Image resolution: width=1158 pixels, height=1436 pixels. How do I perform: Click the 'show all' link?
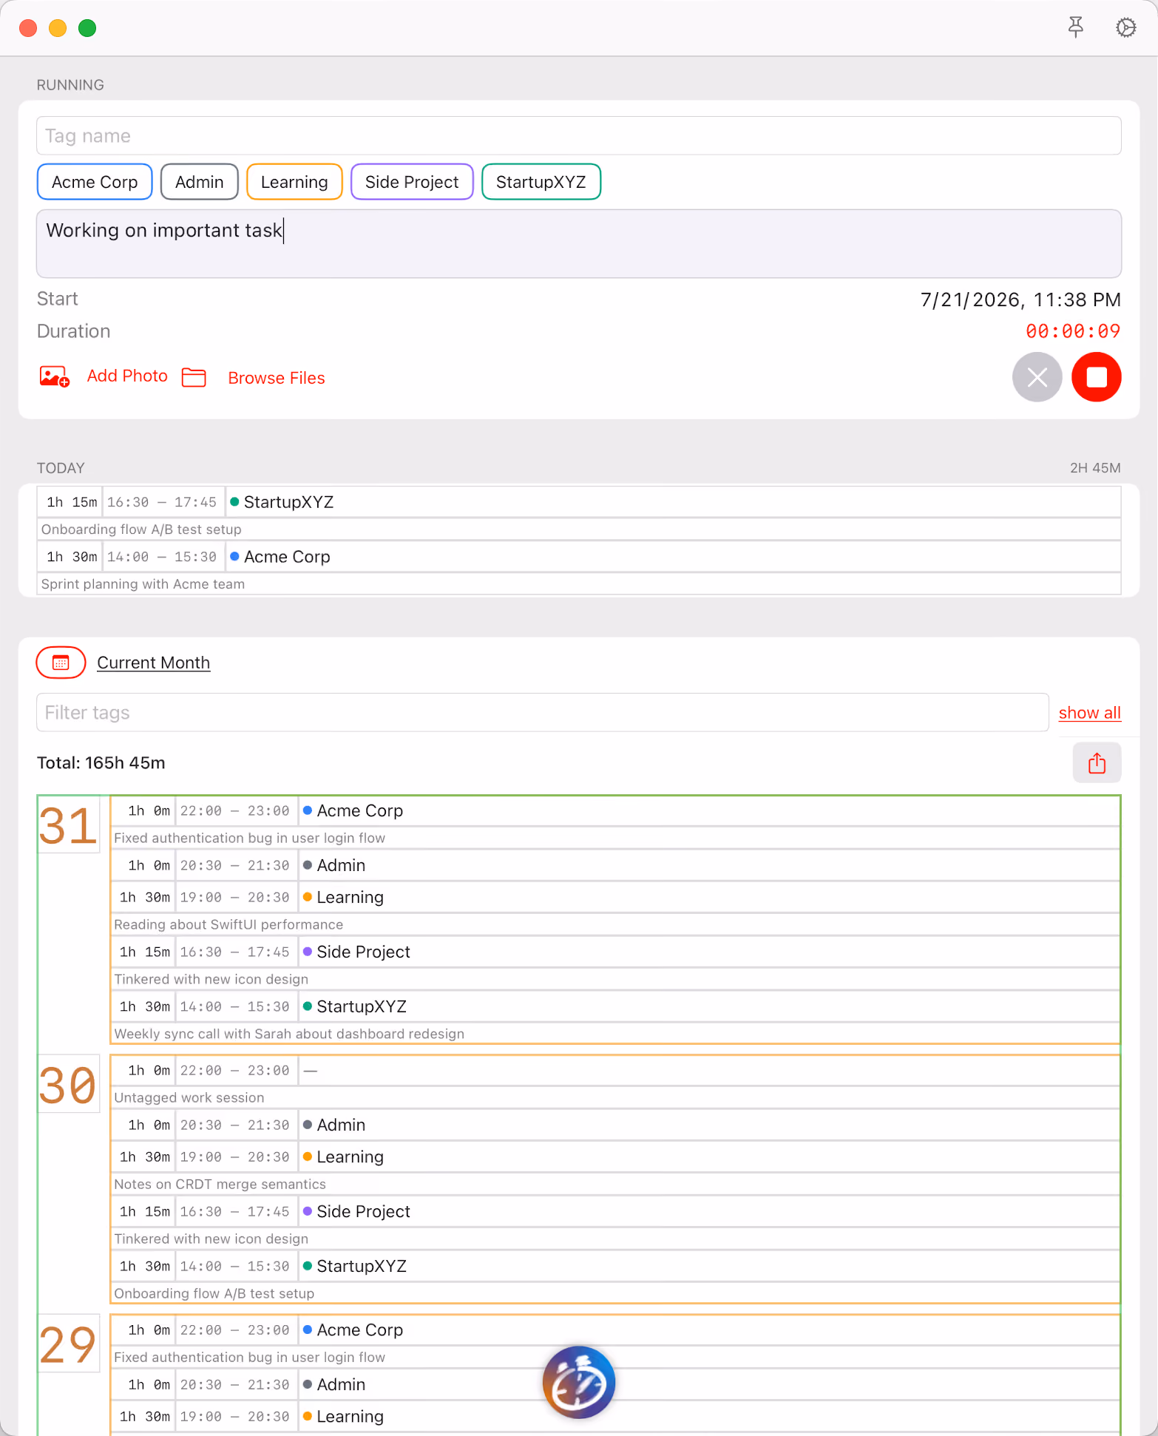pyautogui.click(x=1090, y=713)
